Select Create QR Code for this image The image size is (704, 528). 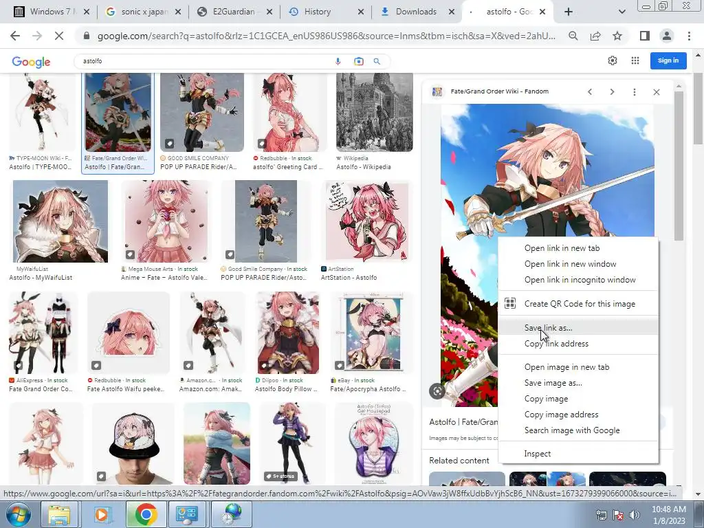point(578,304)
